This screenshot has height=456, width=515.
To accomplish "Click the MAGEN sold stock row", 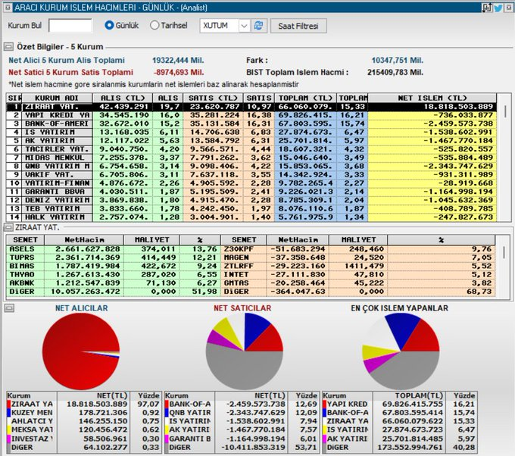I will 358,258.
